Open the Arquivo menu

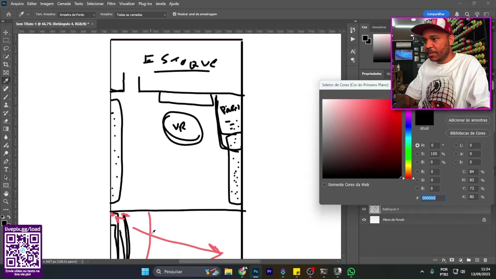(x=17, y=3)
